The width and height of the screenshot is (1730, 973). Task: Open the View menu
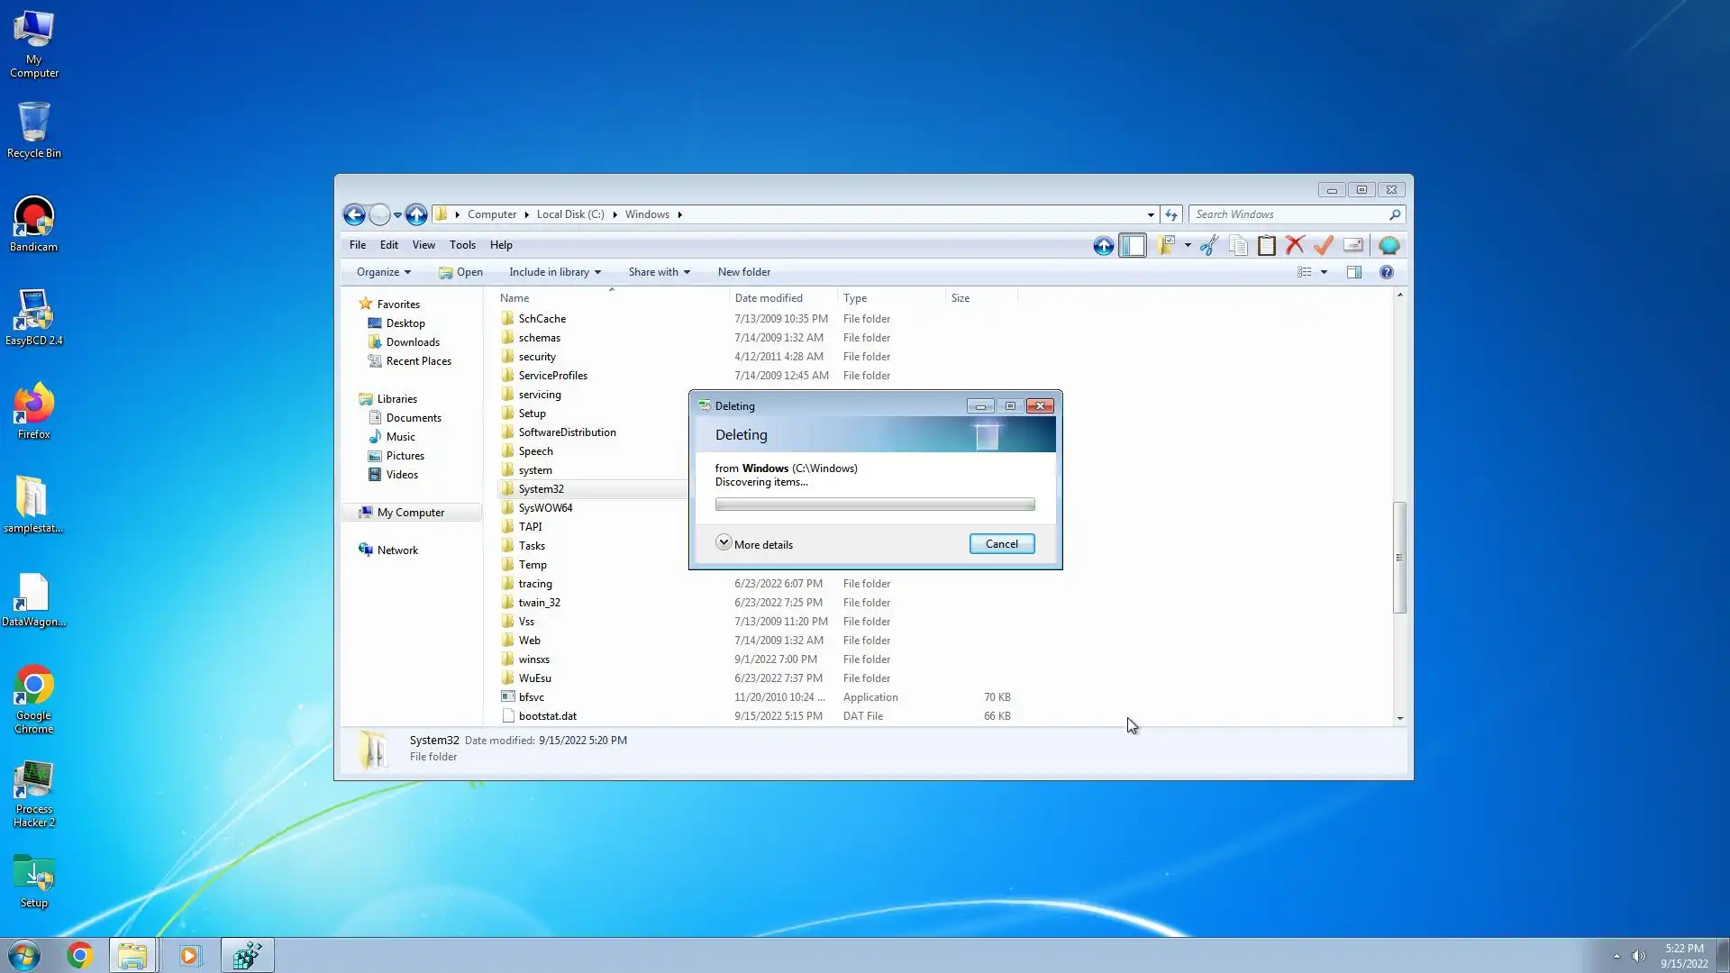click(x=423, y=245)
